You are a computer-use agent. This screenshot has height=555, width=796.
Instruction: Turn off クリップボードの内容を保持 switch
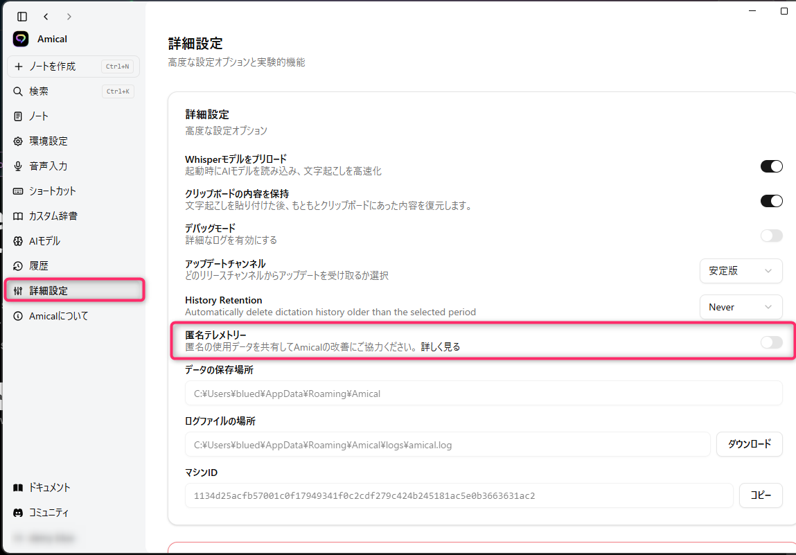[x=771, y=201]
